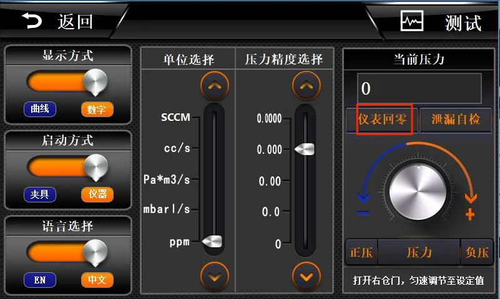
Task: Switch language to 中文
Action: coord(97,280)
